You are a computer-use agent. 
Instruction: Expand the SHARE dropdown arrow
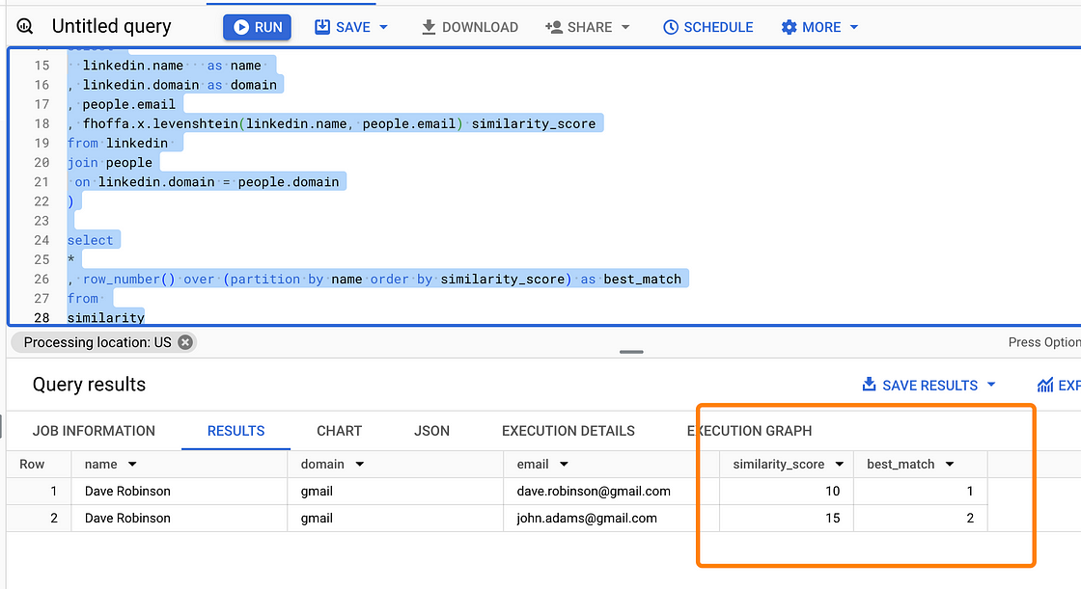[x=625, y=27]
